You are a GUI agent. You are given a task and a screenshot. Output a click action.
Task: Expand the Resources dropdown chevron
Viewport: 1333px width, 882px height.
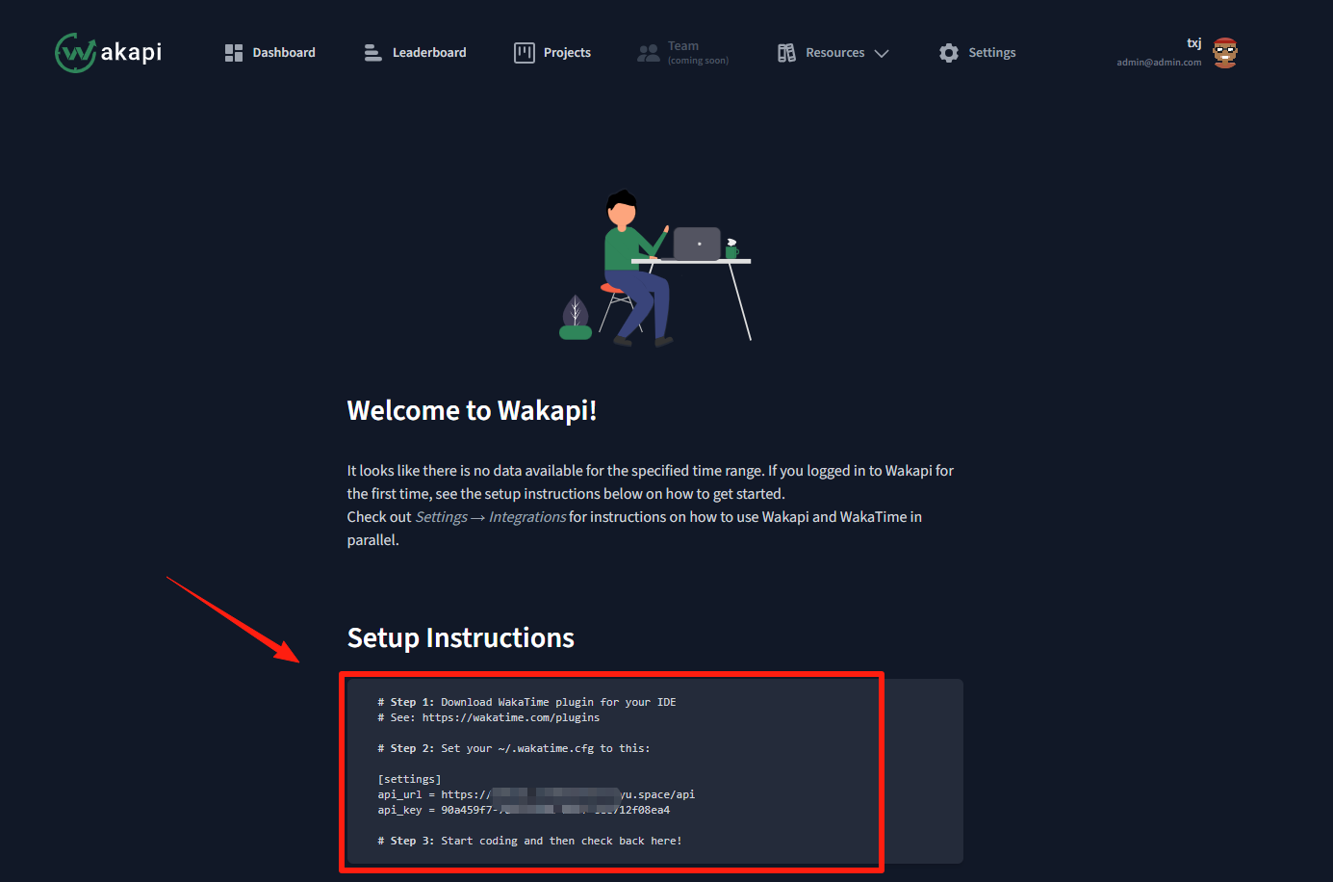click(882, 54)
